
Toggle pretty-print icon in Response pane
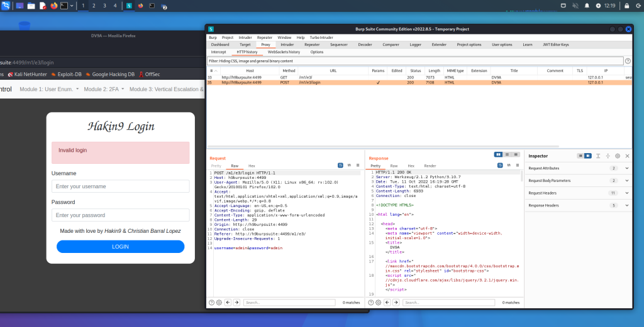point(500,165)
